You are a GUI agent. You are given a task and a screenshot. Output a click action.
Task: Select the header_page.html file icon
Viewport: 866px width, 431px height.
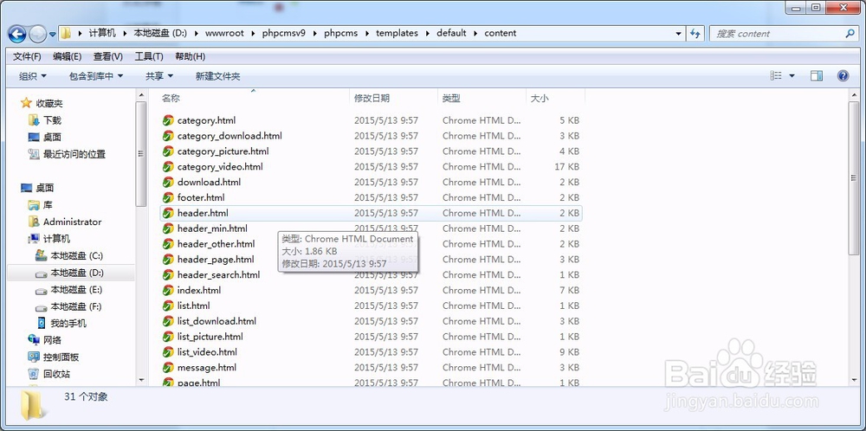(x=168, y=260)
